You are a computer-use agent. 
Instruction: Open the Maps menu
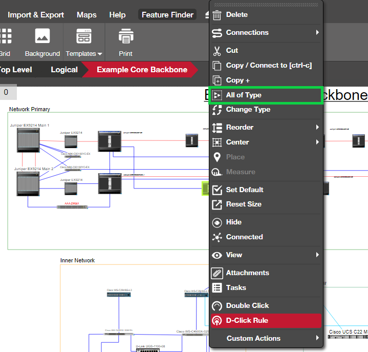click(86, 15)
